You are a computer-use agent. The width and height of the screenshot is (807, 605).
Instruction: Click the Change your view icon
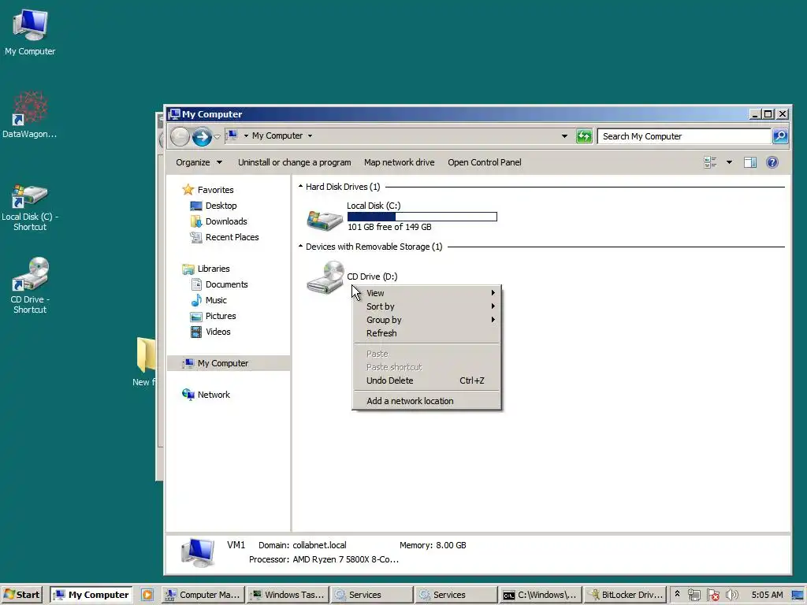point(710,162)
